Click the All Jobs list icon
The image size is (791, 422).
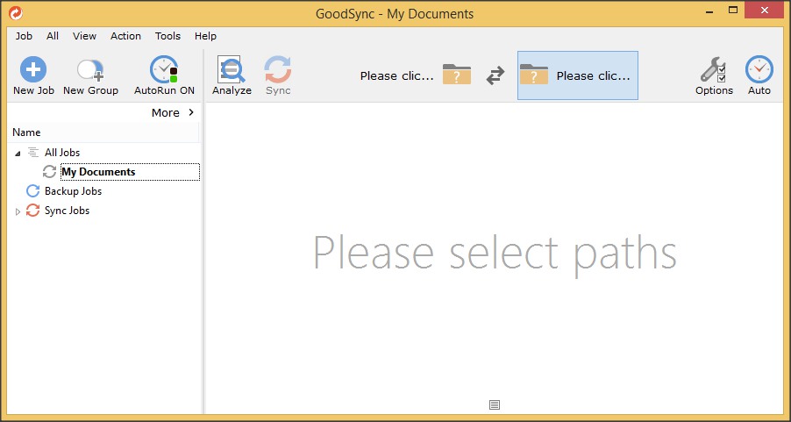click(x=32, y=152)
